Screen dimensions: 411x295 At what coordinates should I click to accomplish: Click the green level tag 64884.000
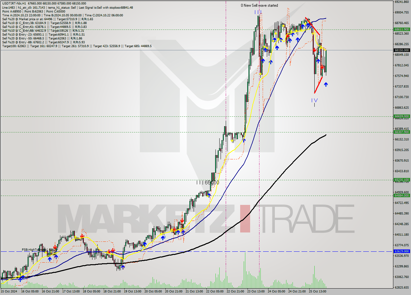coord(401,195)
